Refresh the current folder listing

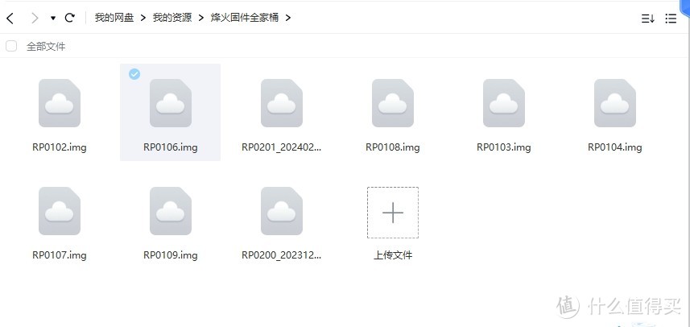[69, 18]
